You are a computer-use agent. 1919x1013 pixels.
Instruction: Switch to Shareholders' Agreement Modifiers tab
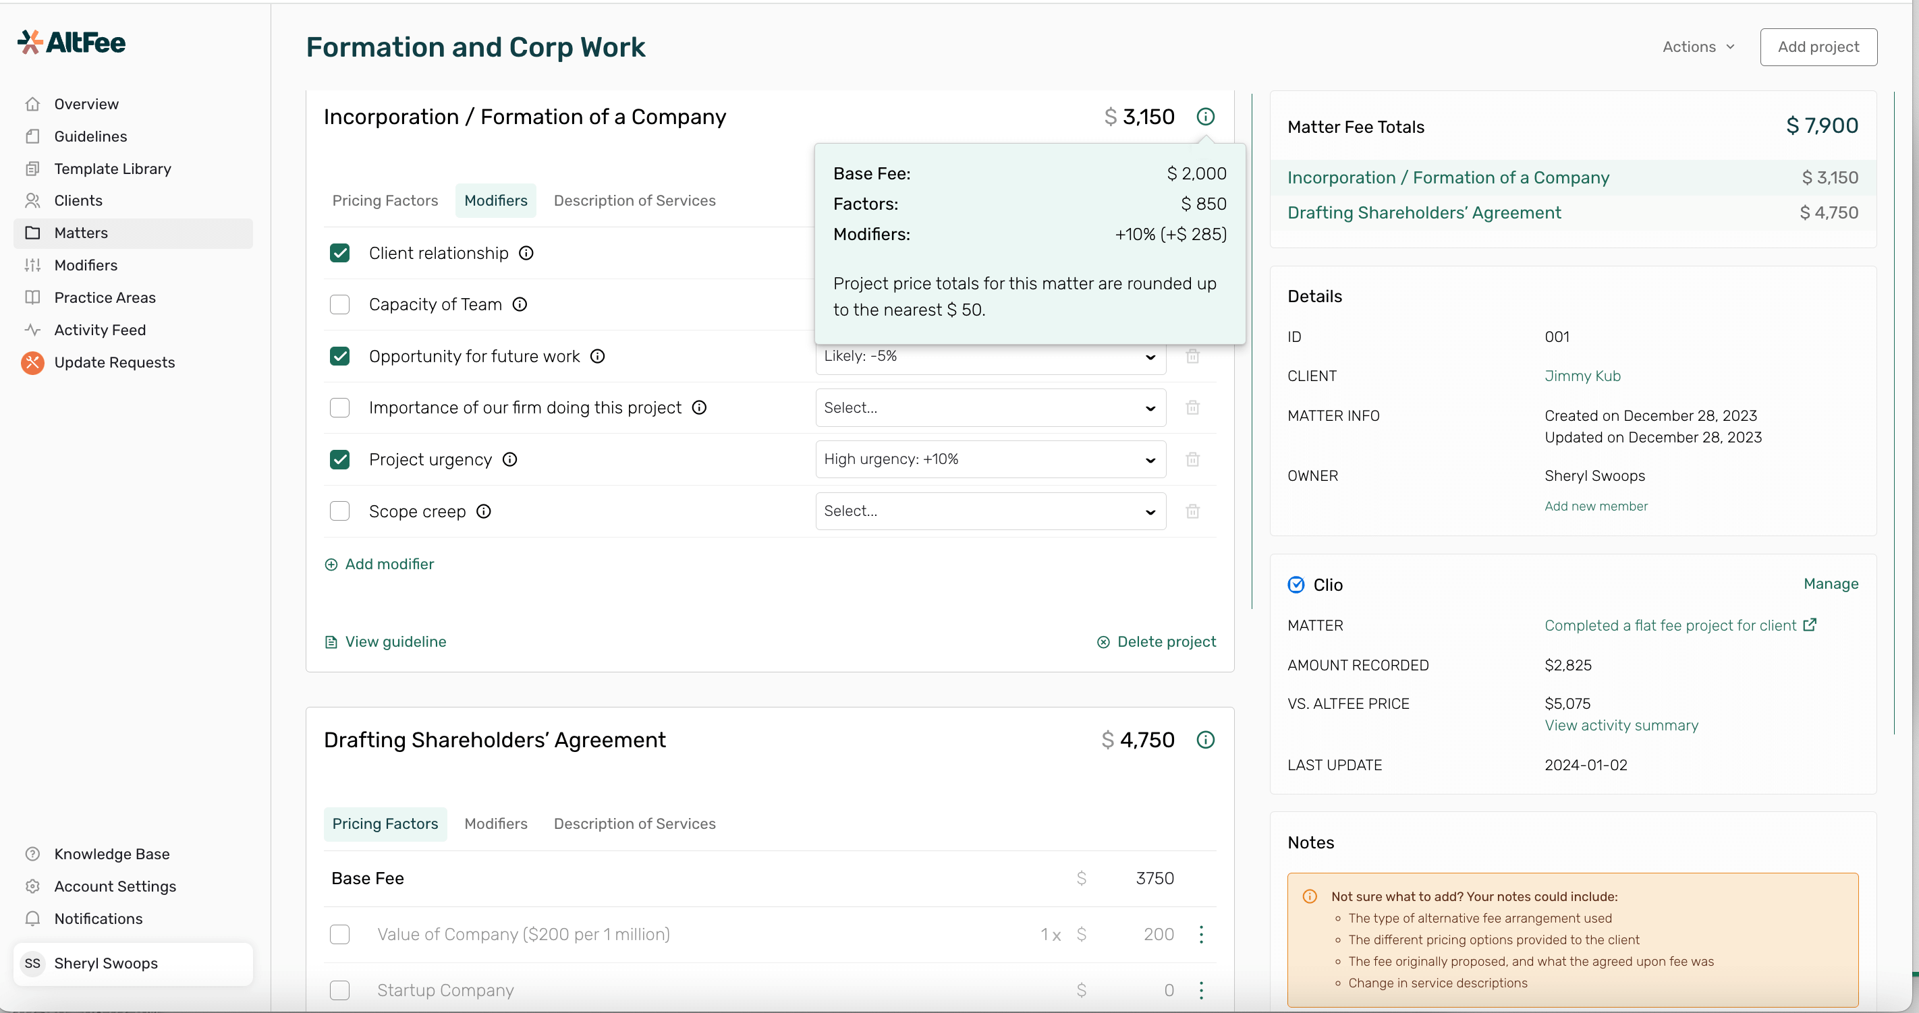pos(495,823)
